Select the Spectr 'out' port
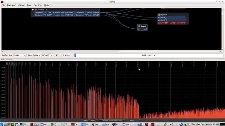This screenshot has height=126, width=225. click(145, 29)
